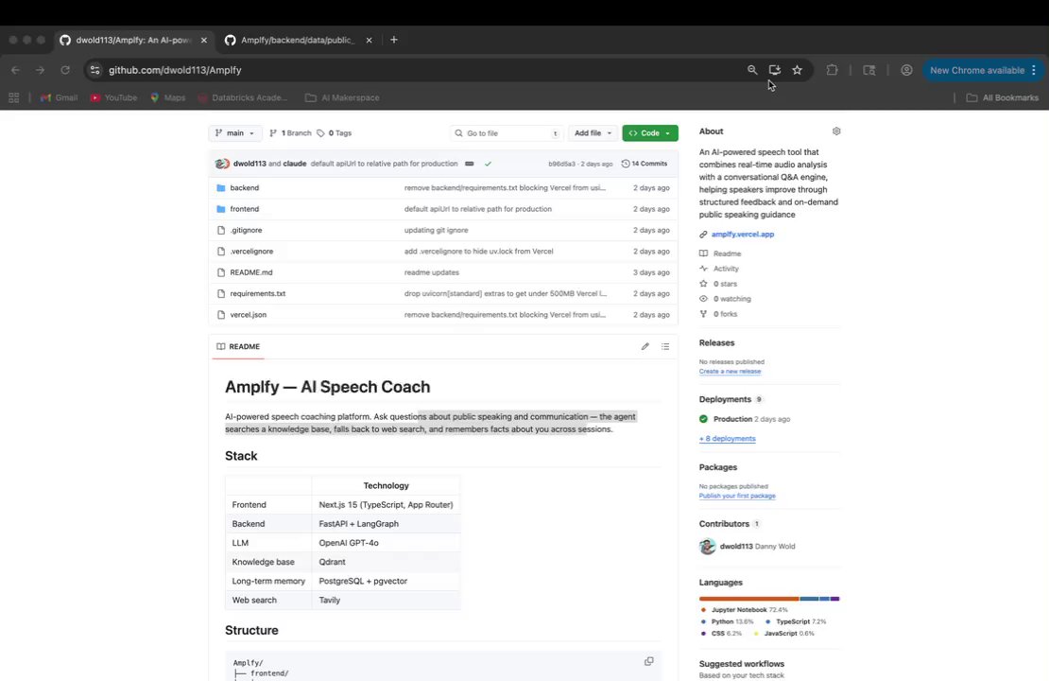Open the Gmail bookmark
This screenshot has height=681, width=1049.
click(59, 97)
